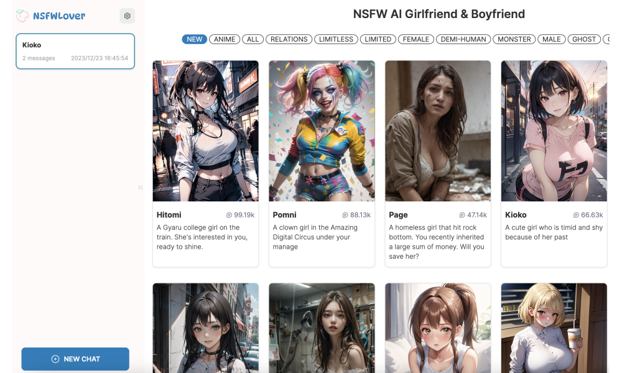
Task: Open settings via the gear icon
Action: coord(127,16)
